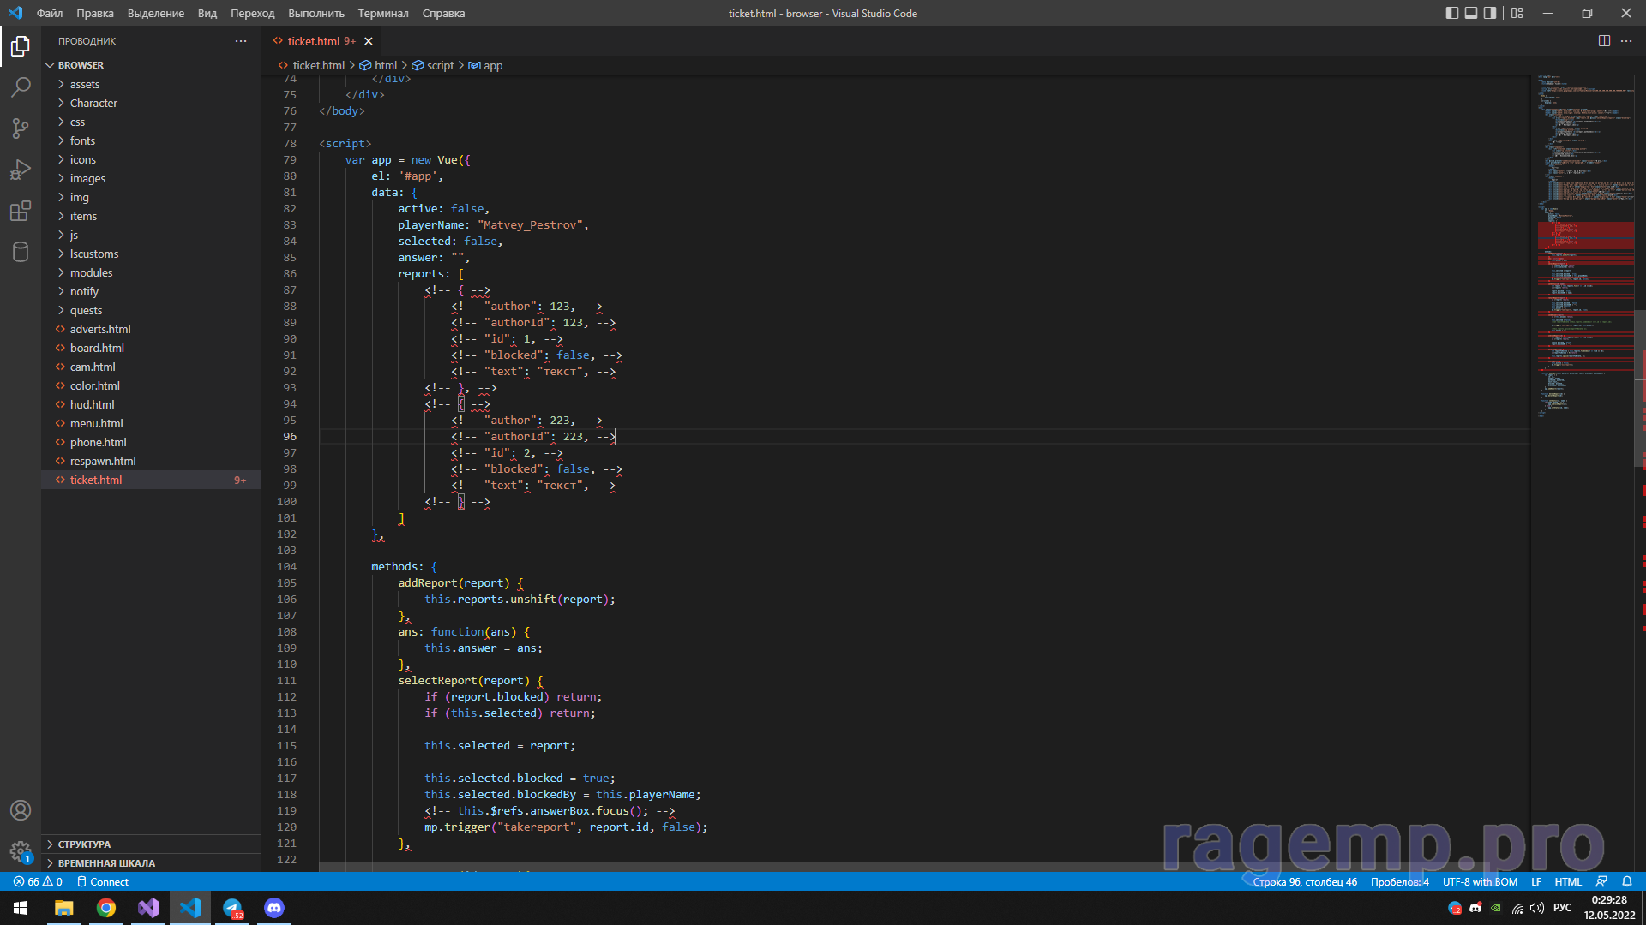Toggle secondary side bar layout button
The width and height of the screenshot is (1646, 925).
click(x=1490, y=13)
